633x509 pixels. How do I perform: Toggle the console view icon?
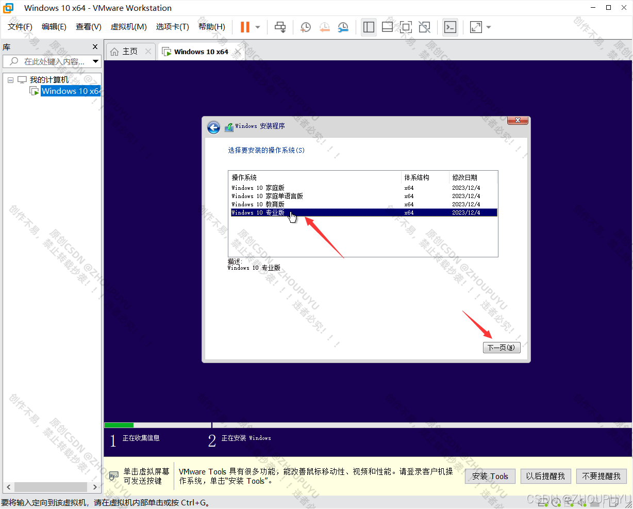450,27
